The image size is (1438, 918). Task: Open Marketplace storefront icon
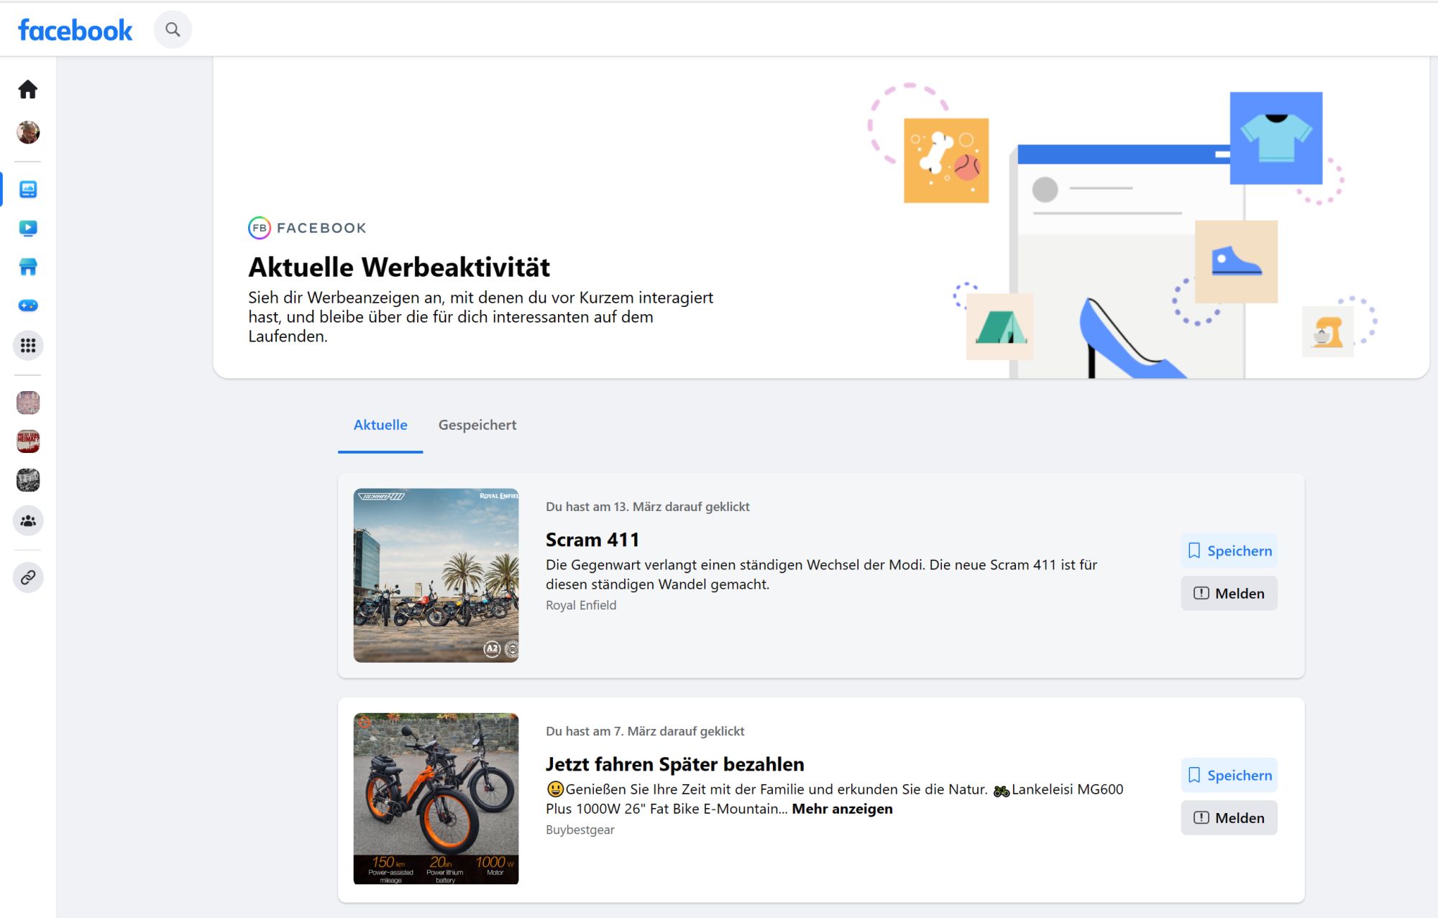pos(28,267)
